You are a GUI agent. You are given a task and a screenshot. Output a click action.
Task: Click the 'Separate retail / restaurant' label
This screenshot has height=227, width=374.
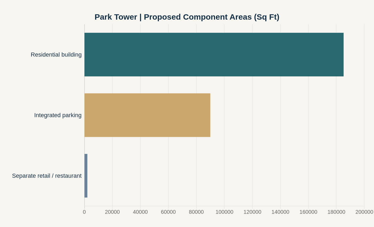pos(47,176)
